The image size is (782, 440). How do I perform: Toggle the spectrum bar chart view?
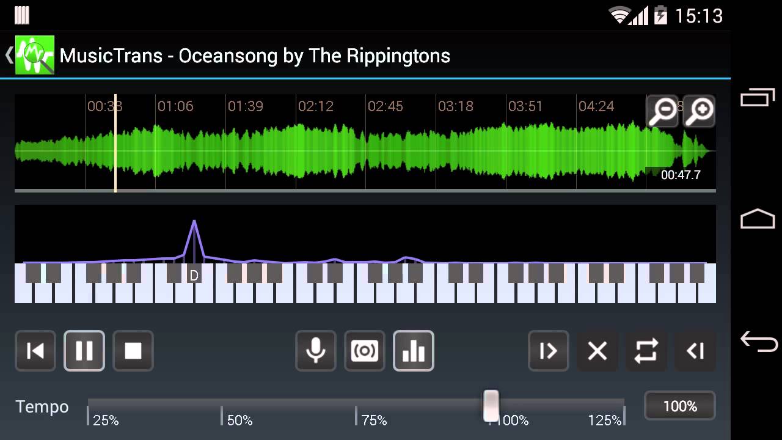click(x=414, y=351)
